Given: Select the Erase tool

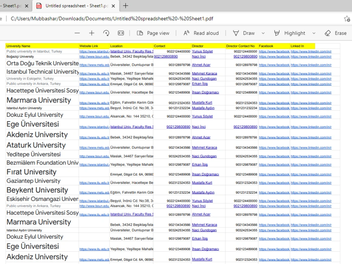Looking at the screenshot, I should pos(335,33).
